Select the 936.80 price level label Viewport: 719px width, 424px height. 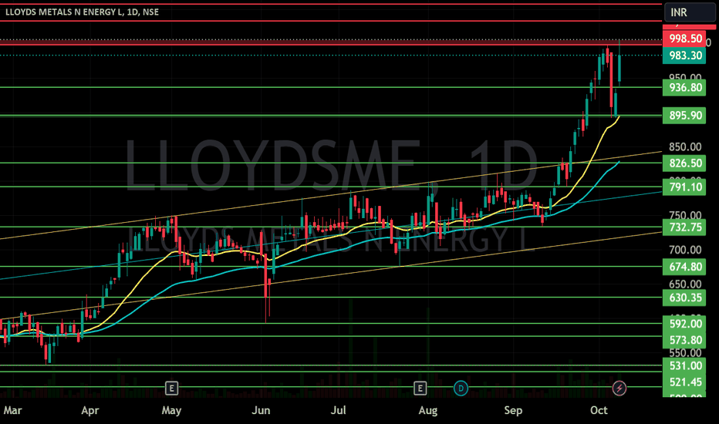[x=684, y=88]
